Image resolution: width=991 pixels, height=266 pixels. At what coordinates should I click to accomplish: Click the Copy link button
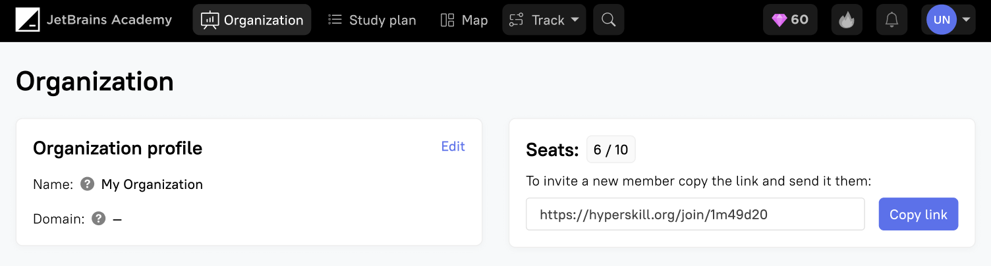coord(918,215)
